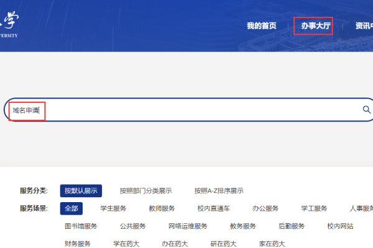Filter by 办在药大
Screen dimensions: 373x248
(x=175, y=244)
